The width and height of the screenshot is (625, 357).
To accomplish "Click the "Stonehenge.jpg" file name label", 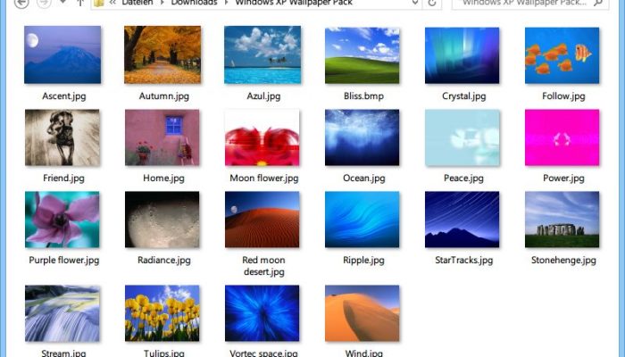I will click(x=563, y=261).
